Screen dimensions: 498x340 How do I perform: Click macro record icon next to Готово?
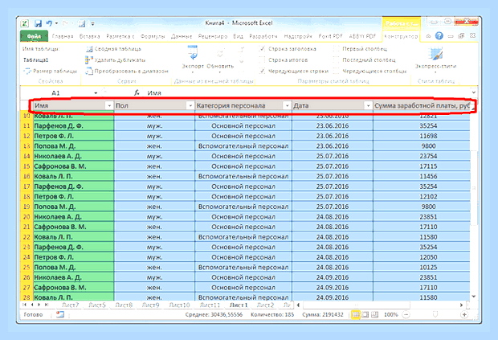click(x=60, y=314)
